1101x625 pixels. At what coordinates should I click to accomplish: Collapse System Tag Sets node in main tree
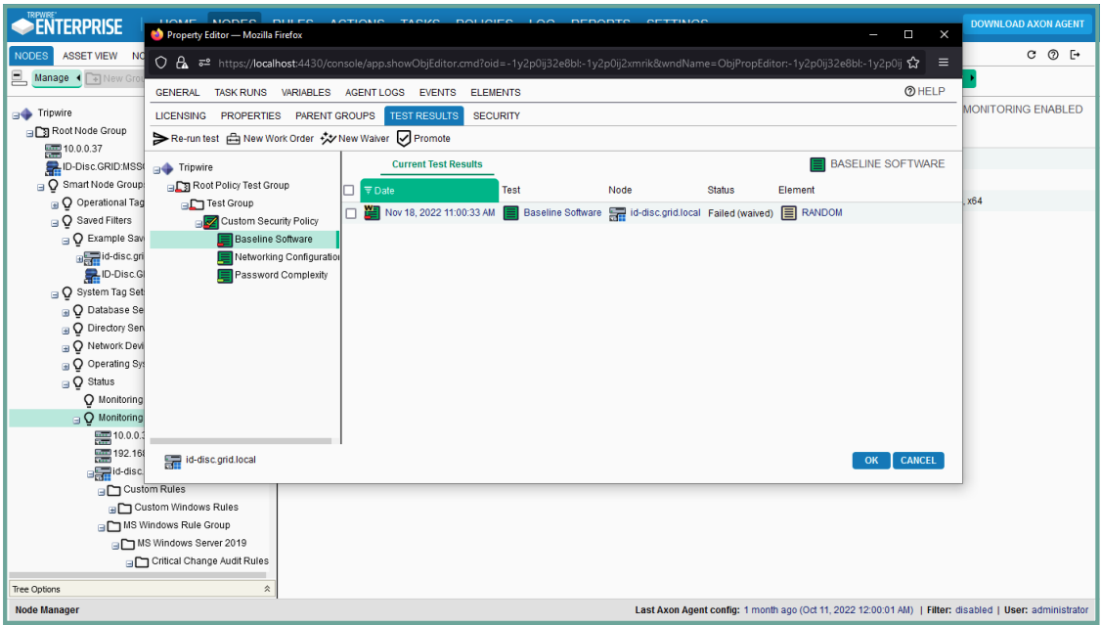pos(55,295)
